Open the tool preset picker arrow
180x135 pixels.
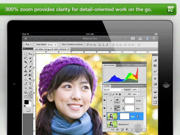[x=31, y=44]
